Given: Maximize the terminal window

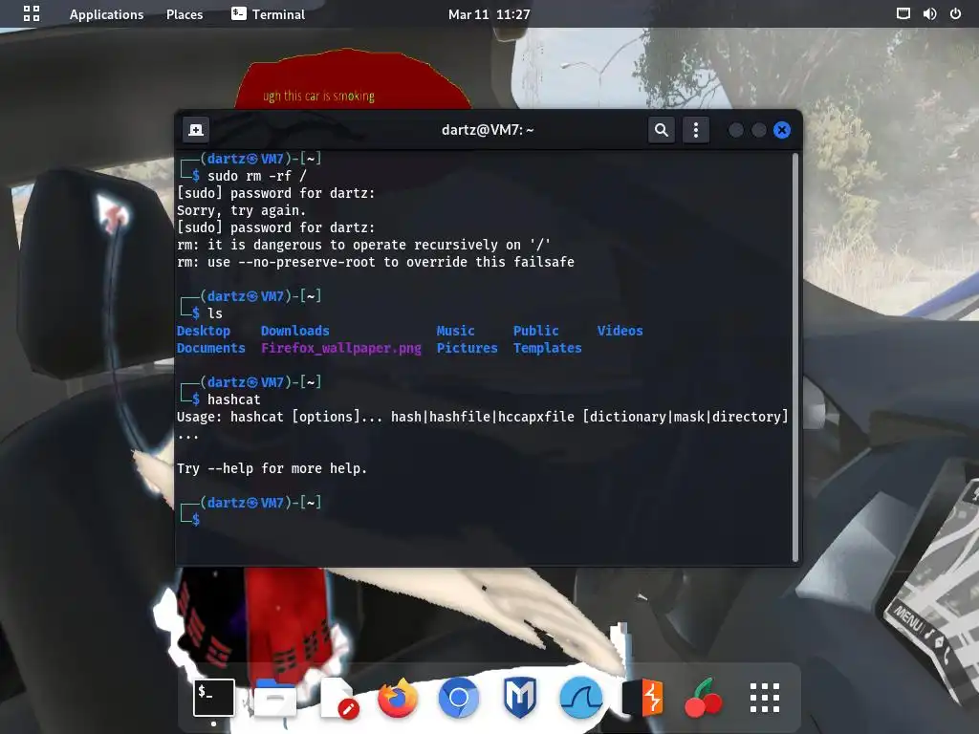Looking at the screenshot, I should pos(758,130).
